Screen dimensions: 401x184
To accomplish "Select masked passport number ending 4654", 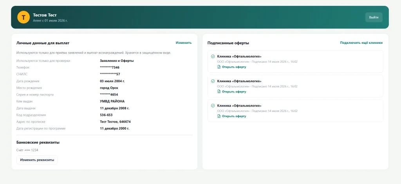I will point(109,95).
